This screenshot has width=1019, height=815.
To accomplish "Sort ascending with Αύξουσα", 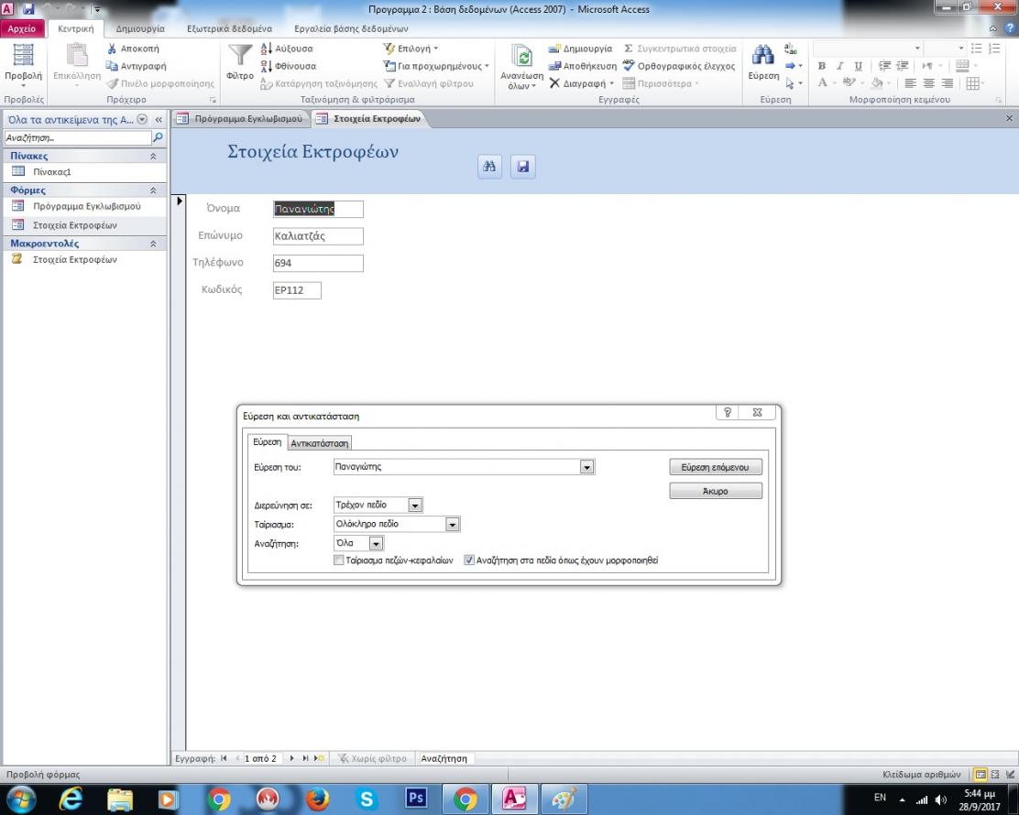I will point(287,49).
